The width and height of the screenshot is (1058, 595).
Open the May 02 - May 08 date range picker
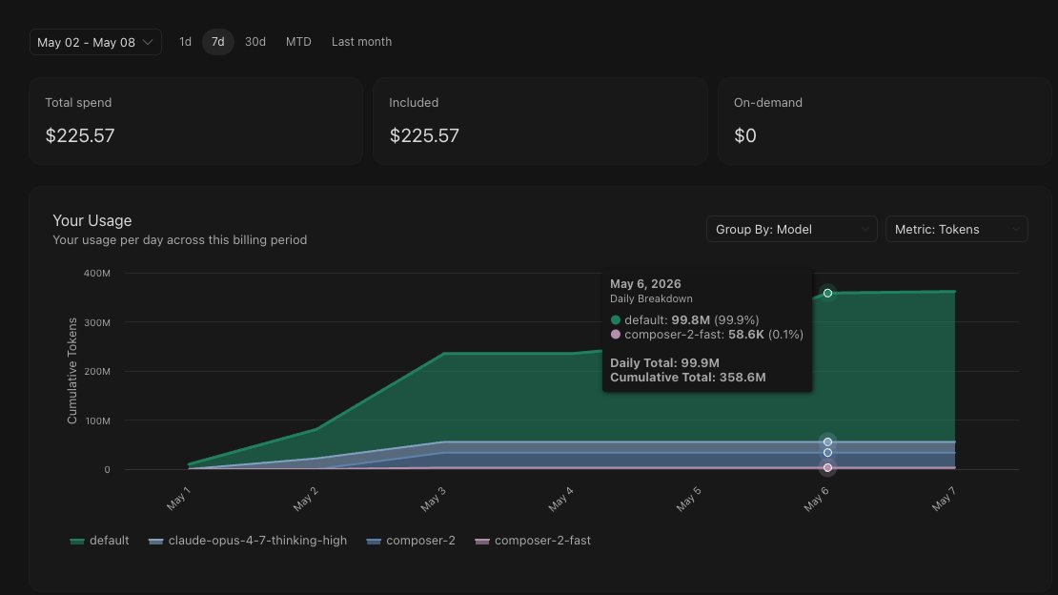click(95, 42)
